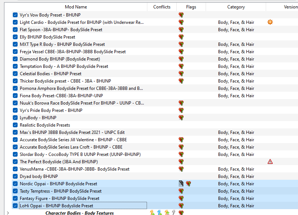Click conflict flag on Thicker Bodyslide preset row
The image size is (298, 215).
click(181, 81)
